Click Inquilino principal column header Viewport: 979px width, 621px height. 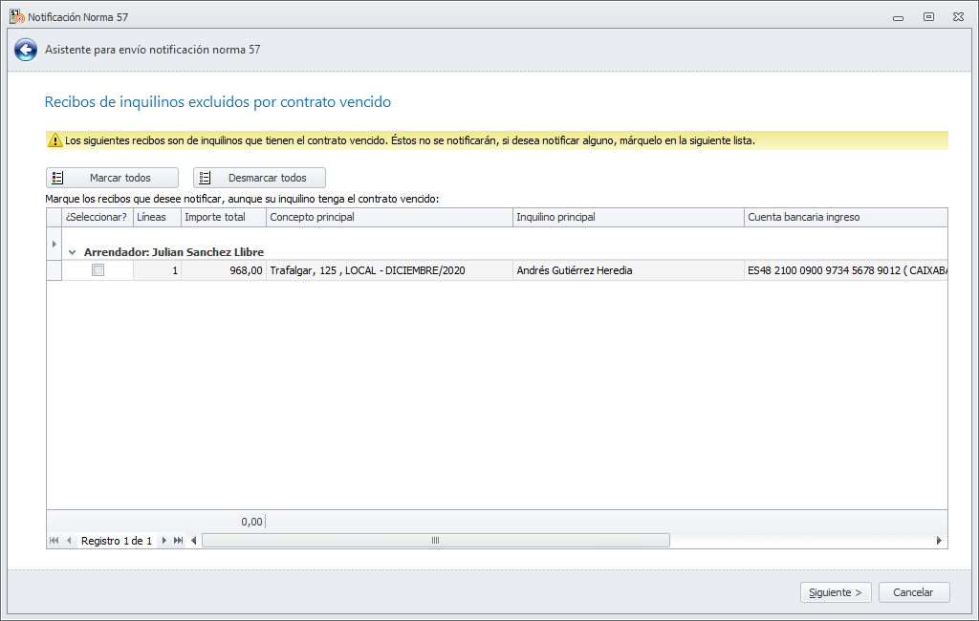click(x=628, y=217)
